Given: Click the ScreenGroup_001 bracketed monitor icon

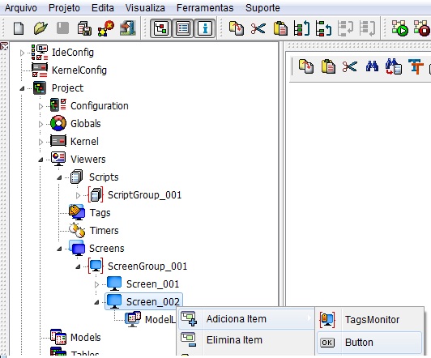Looking at the screenshot, I should pyautogui.click(x=96, y=266).
